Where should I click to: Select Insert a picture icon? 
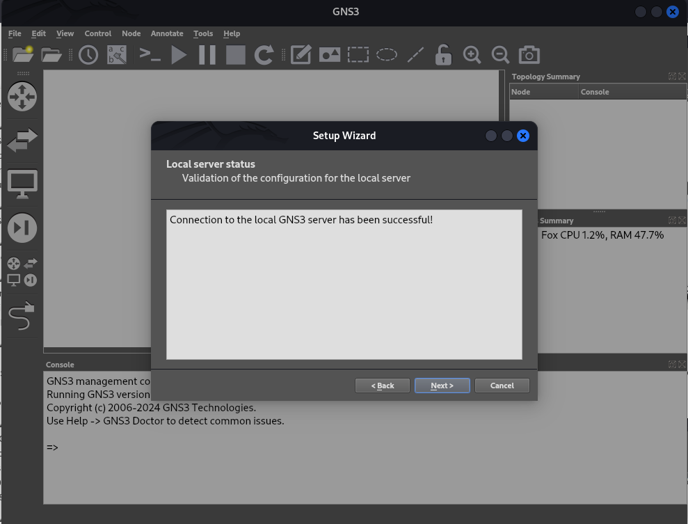click(330, 55)
